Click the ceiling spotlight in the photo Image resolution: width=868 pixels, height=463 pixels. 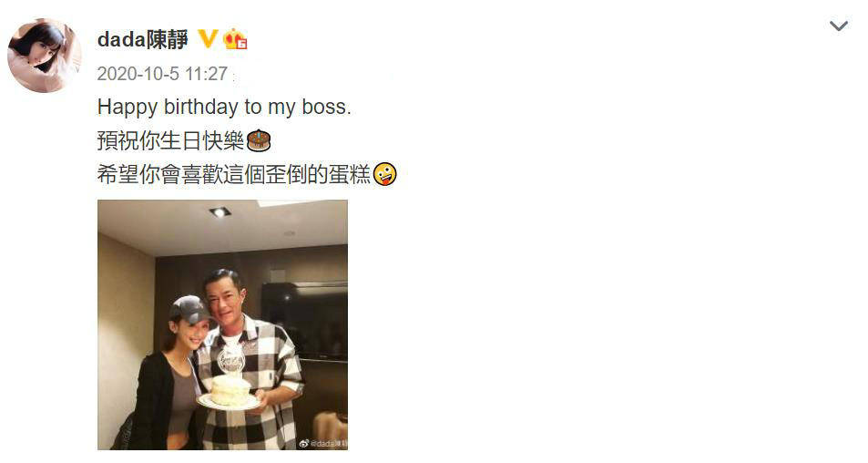[220, 211]
